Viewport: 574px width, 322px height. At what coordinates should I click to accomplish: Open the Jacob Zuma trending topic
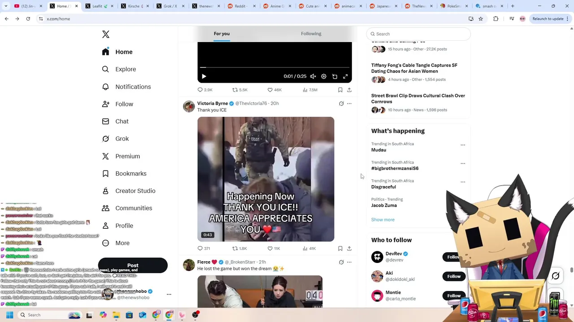pos(384,205)
